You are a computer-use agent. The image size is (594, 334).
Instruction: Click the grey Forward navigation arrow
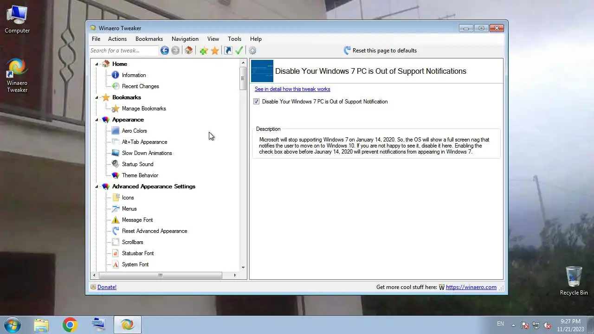[x=175, y=51]
